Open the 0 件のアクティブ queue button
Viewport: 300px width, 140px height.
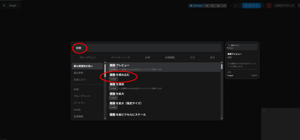coord(284,6)
